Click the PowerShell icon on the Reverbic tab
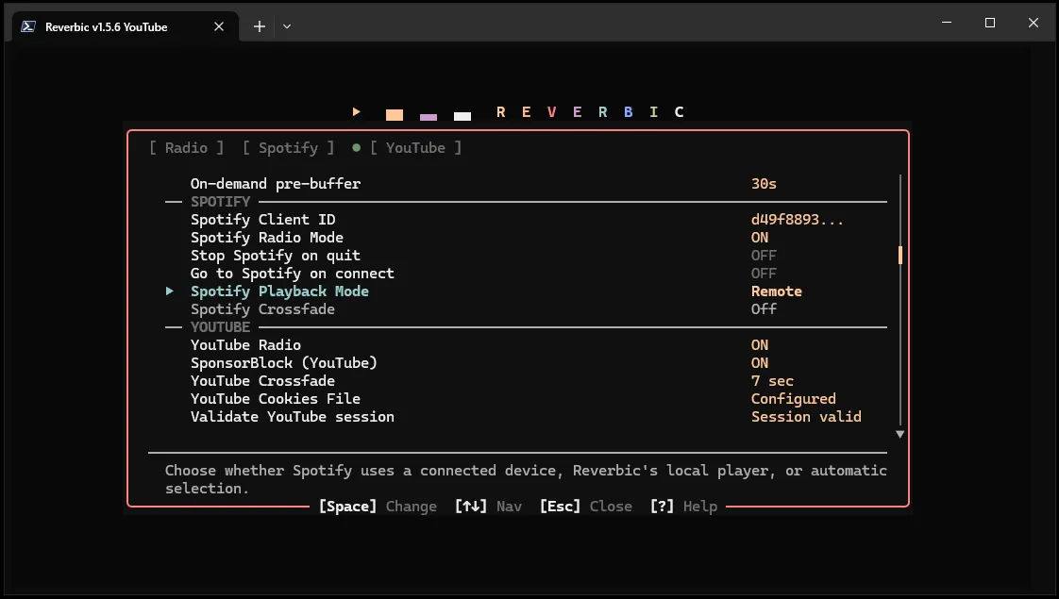 [x=27, y=26]
